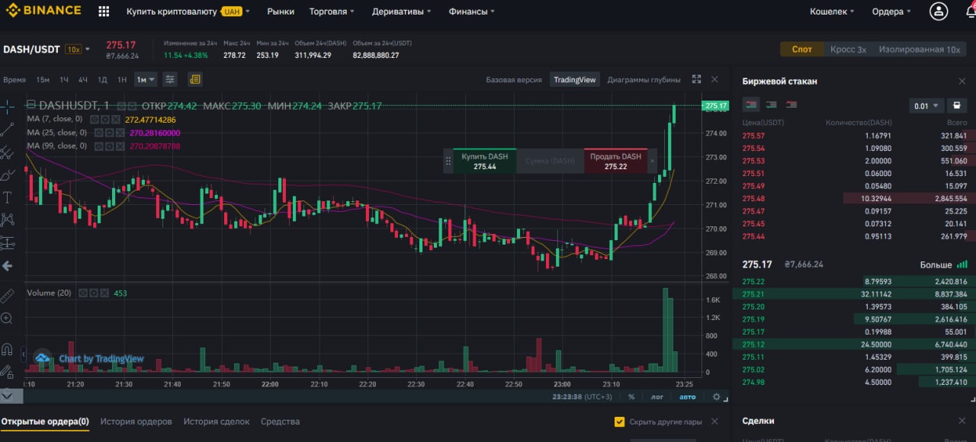Image resolution: width=976 pixels, height=442 pixels.
Task: Toggle auto scale авто
Action: [x=687, y=397]
